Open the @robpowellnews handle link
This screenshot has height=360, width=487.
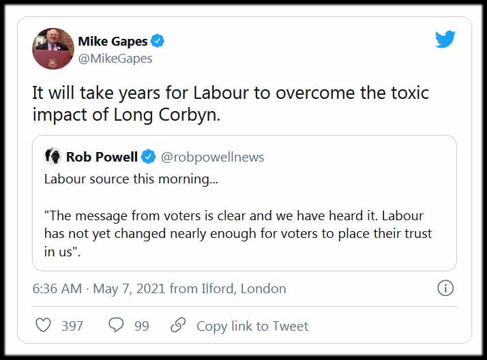click(x=212, y=157)
